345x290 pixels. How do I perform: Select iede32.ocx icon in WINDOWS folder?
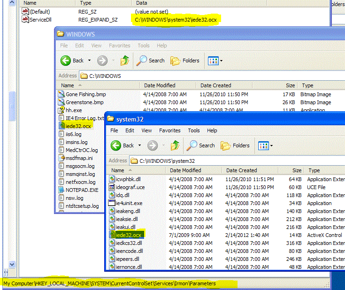click(x=62, y=126)
